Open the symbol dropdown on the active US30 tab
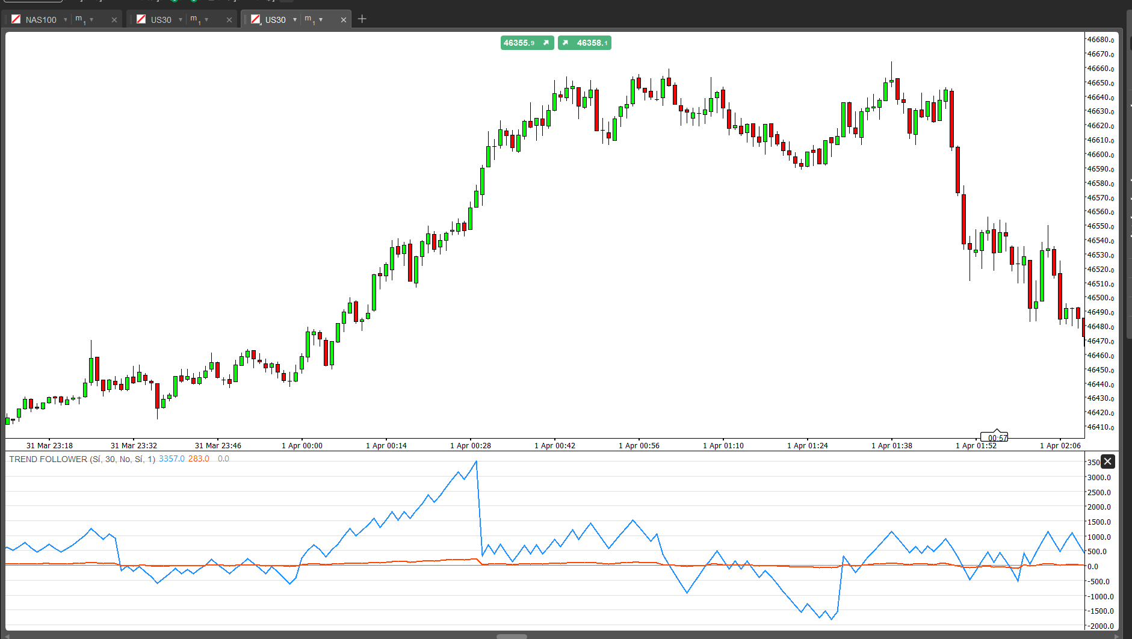 (x=295, y=20)
